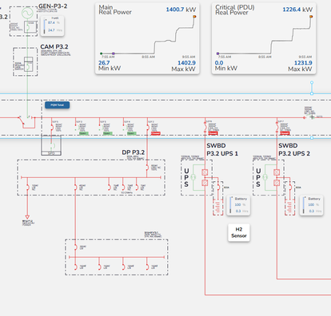This screenshot has width=331, height=316.
Task: Open the Critical (PDU) Real Power card
Action: 264,38
